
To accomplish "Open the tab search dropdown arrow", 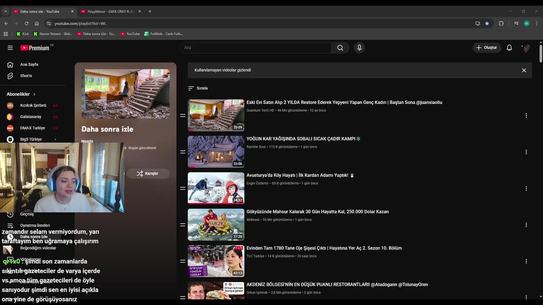I will tap(6, 11).
